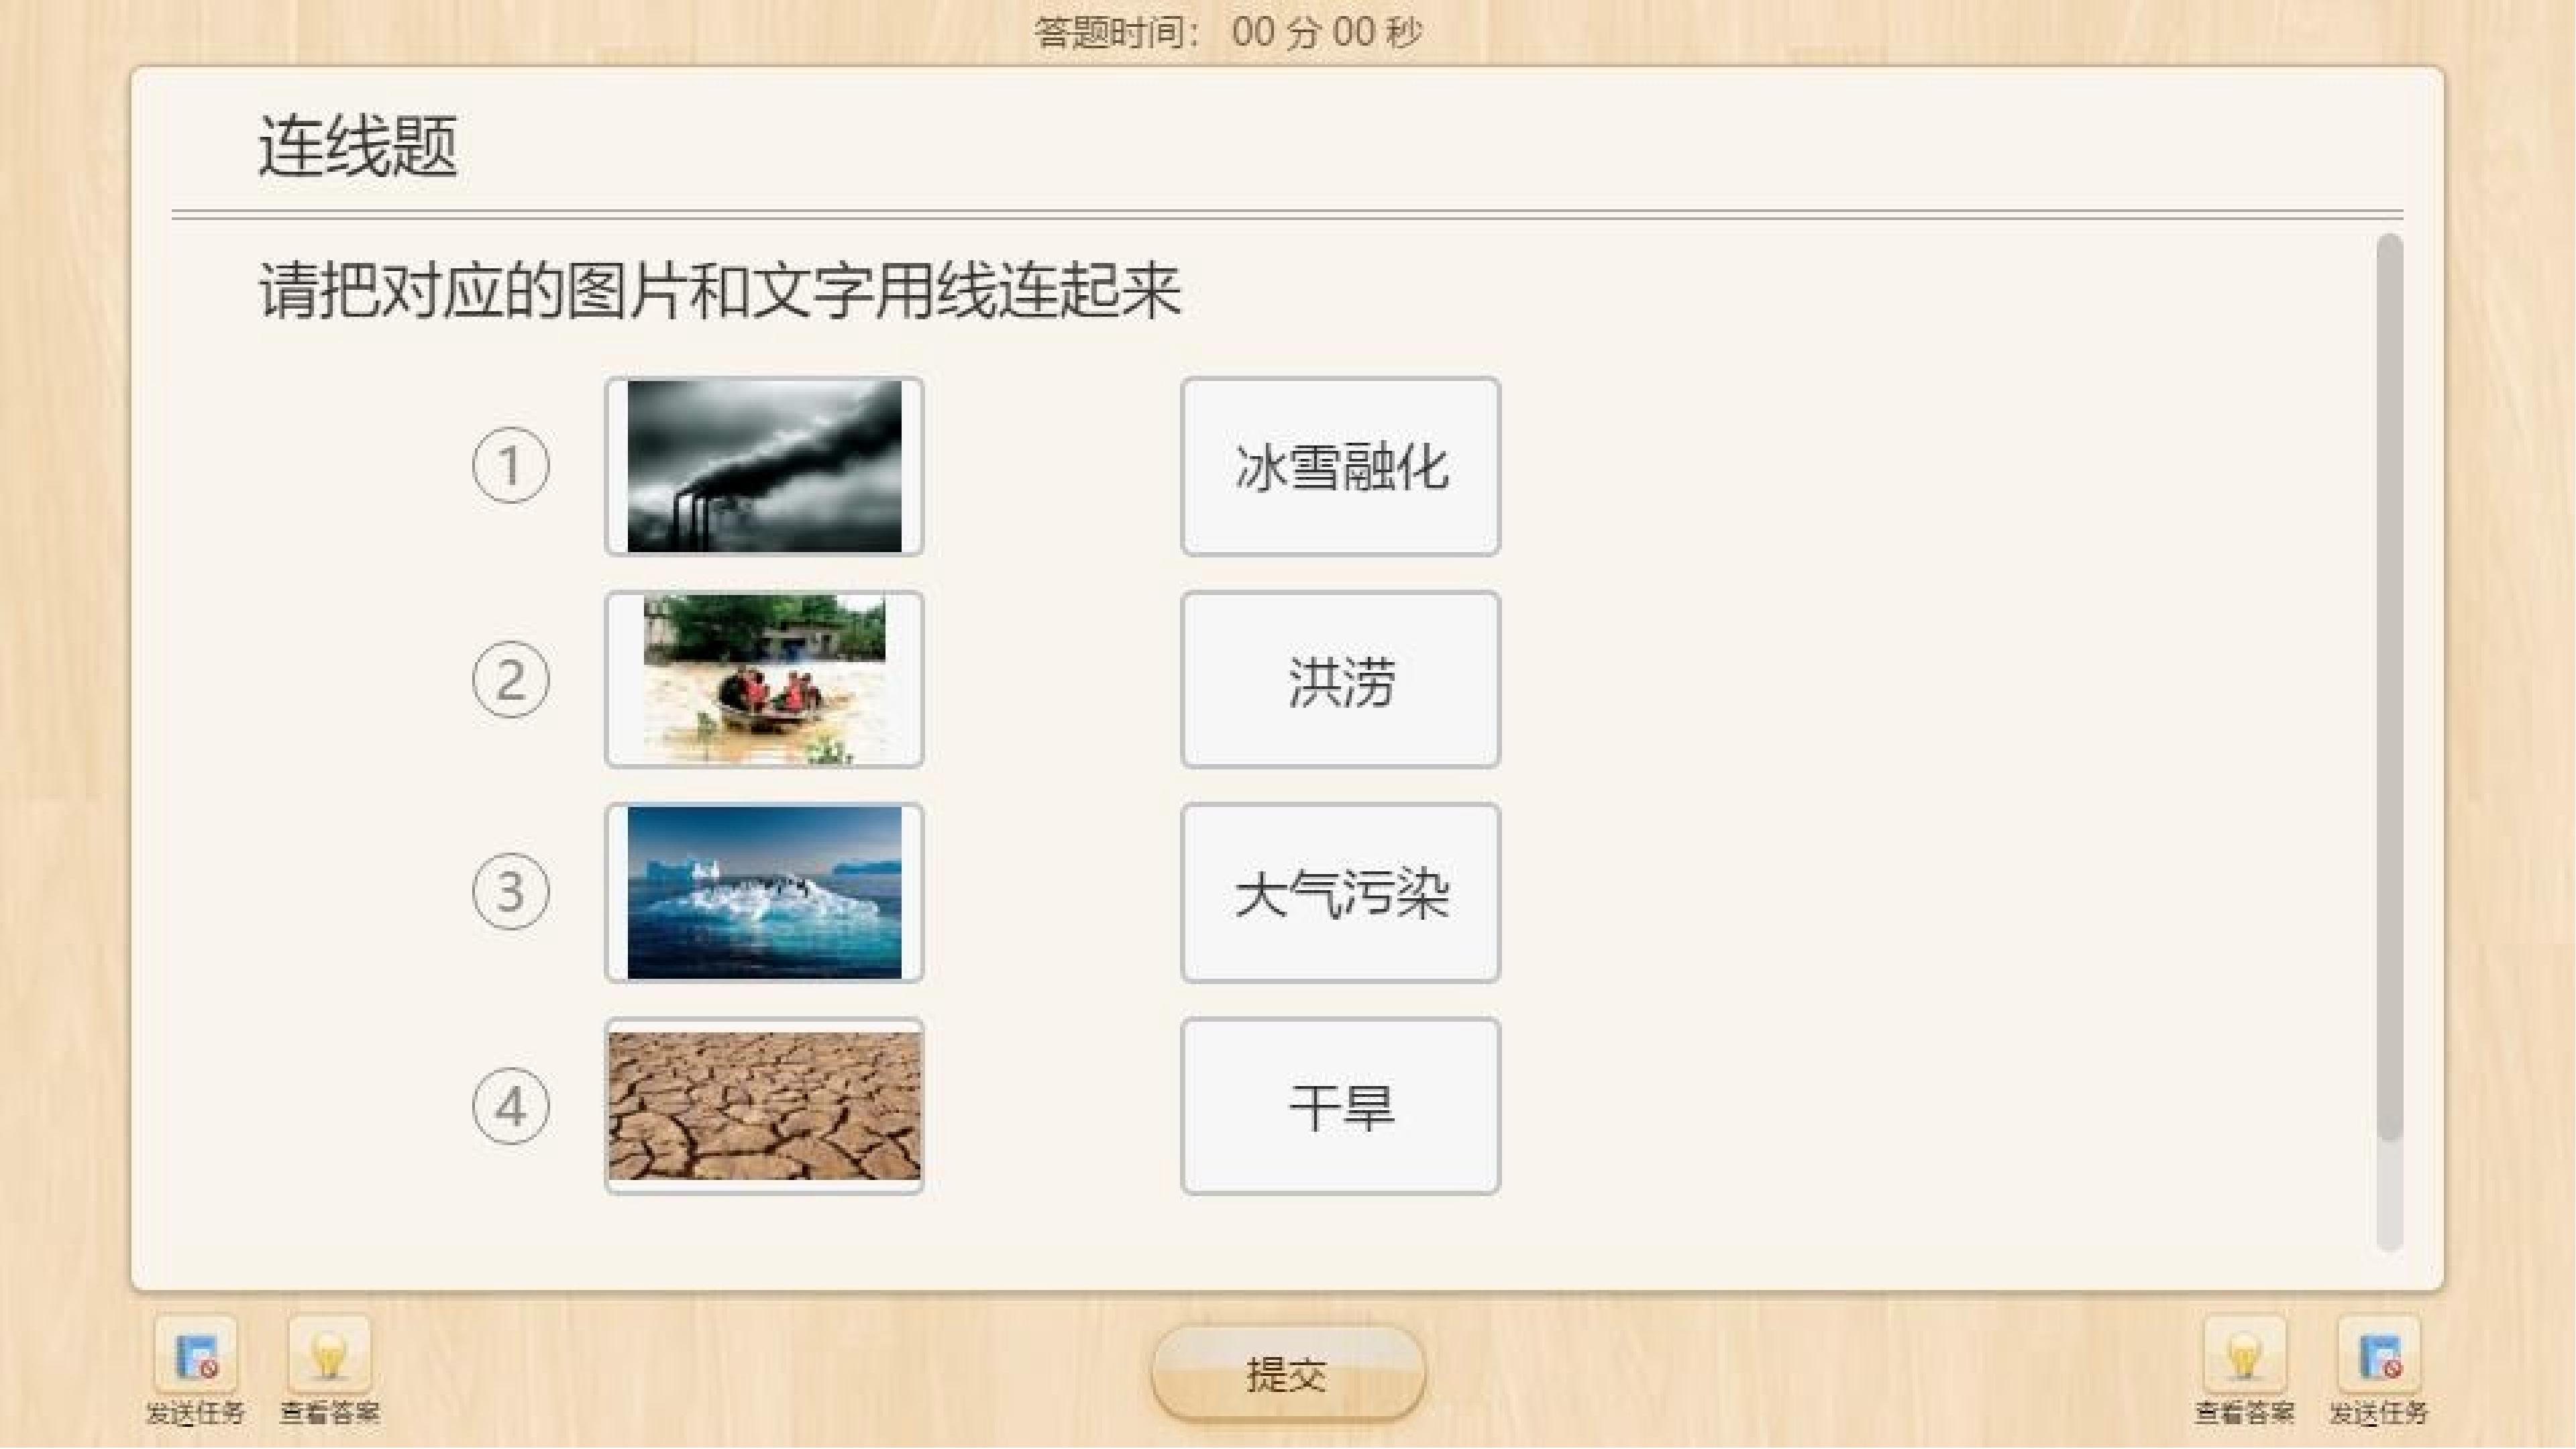Select the circled number 1 marker
Image resolution: width=2576 pixels, height=1449 pixels.
tap(511, 465)
